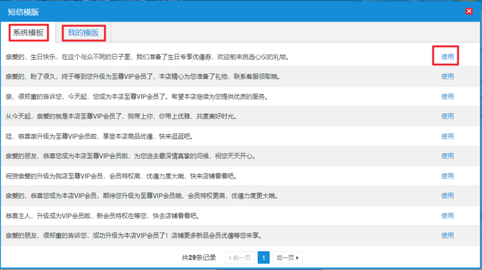Select the 亲，很郑重的告诉您 template text
The height and width of the screenshot is (270, 482).
click(137, 97)
